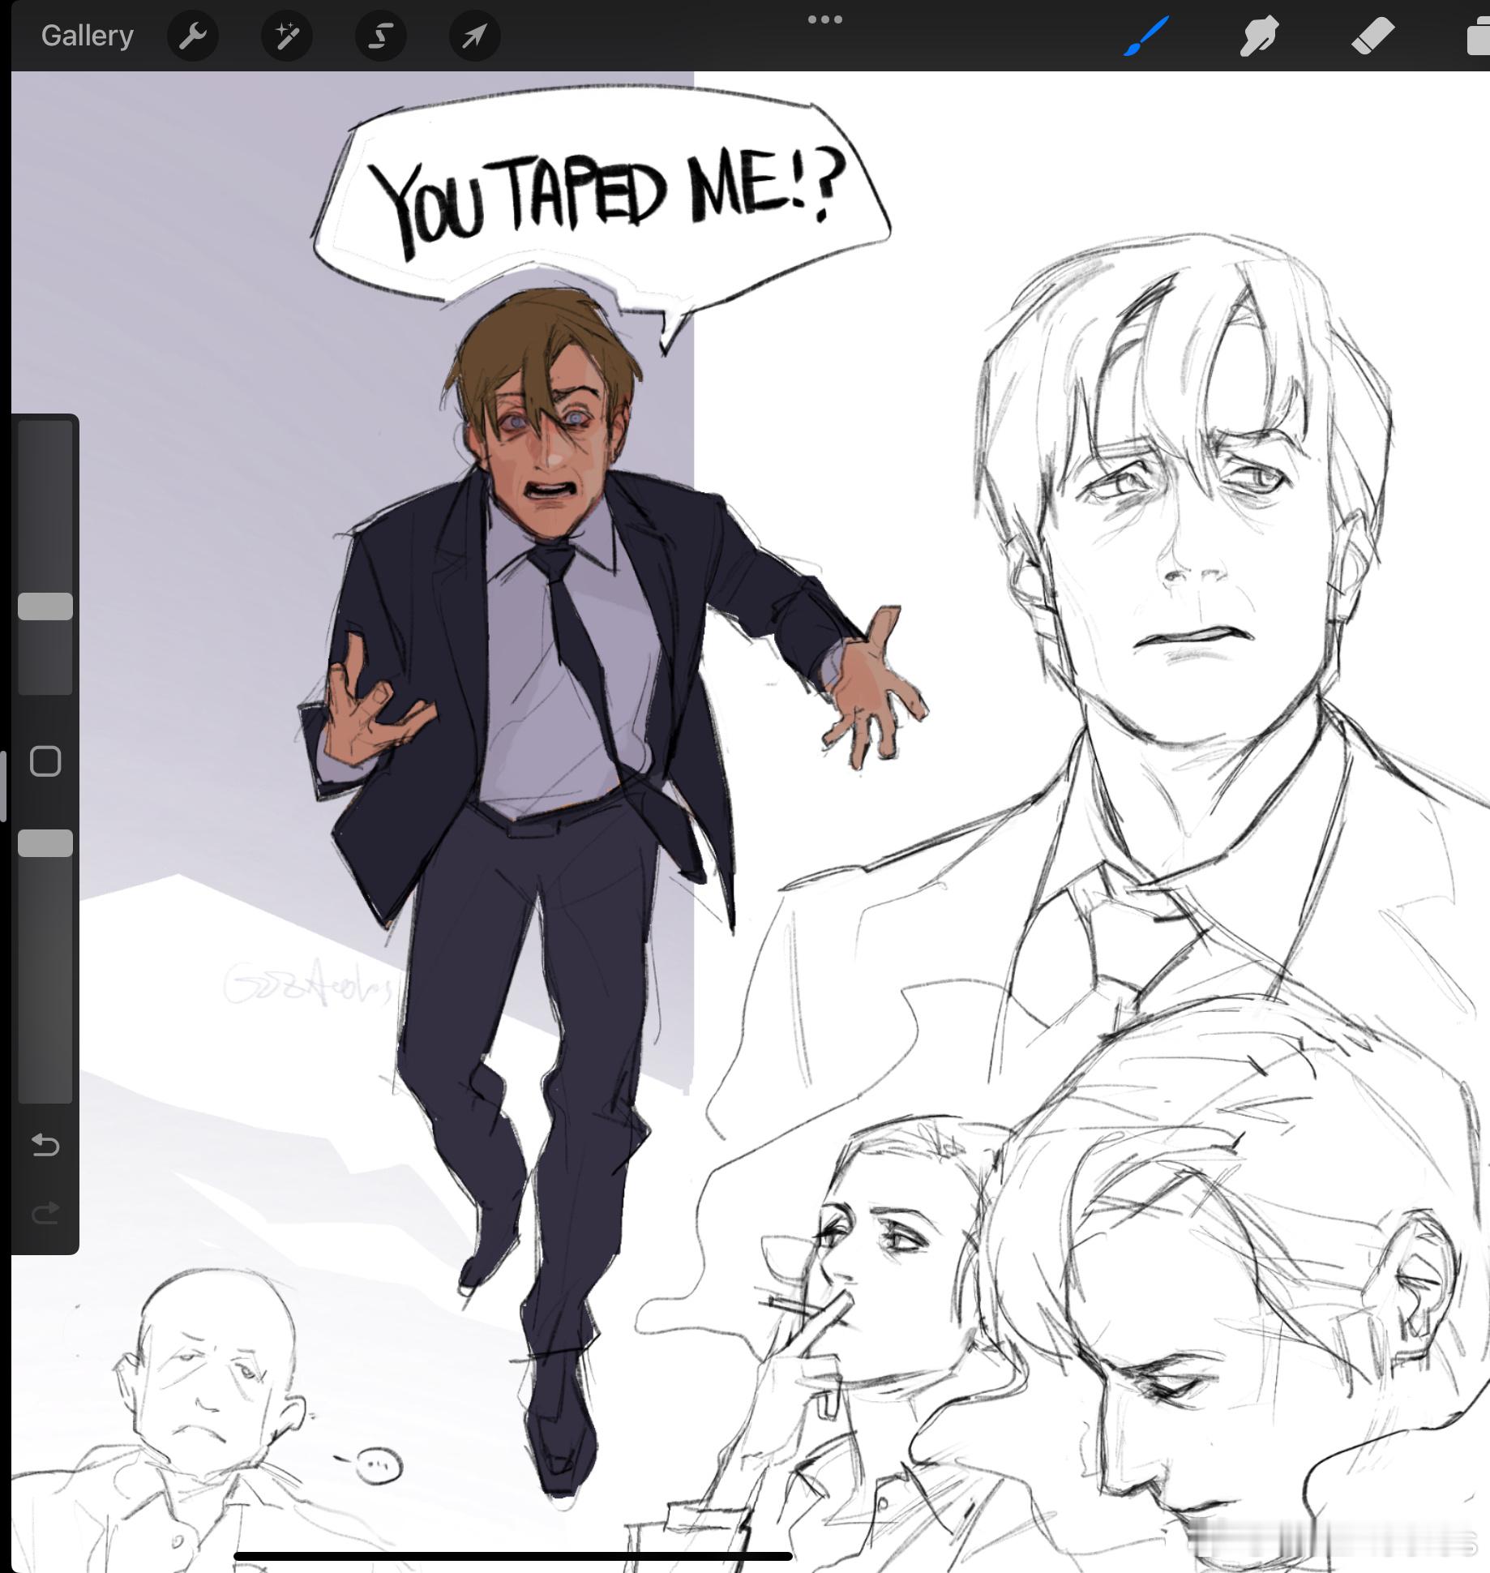The height and width of the screenshot is (1573, 1490).
Task: Select the Selection S-shaped tool
Action: (381, 36)
